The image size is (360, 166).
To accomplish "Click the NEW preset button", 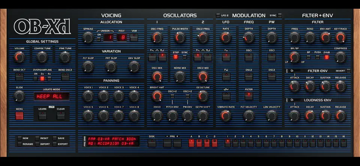I will click(x=20, y=138).
